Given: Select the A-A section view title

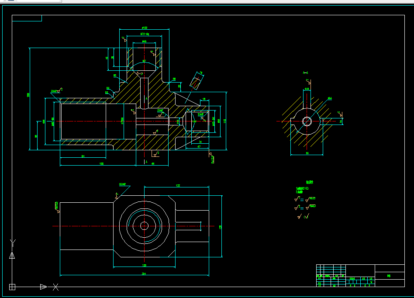Looking at the screenshot, I should coord(306,73).
